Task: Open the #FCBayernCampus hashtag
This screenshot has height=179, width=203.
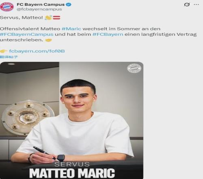Action: click(x=27, y=34)
